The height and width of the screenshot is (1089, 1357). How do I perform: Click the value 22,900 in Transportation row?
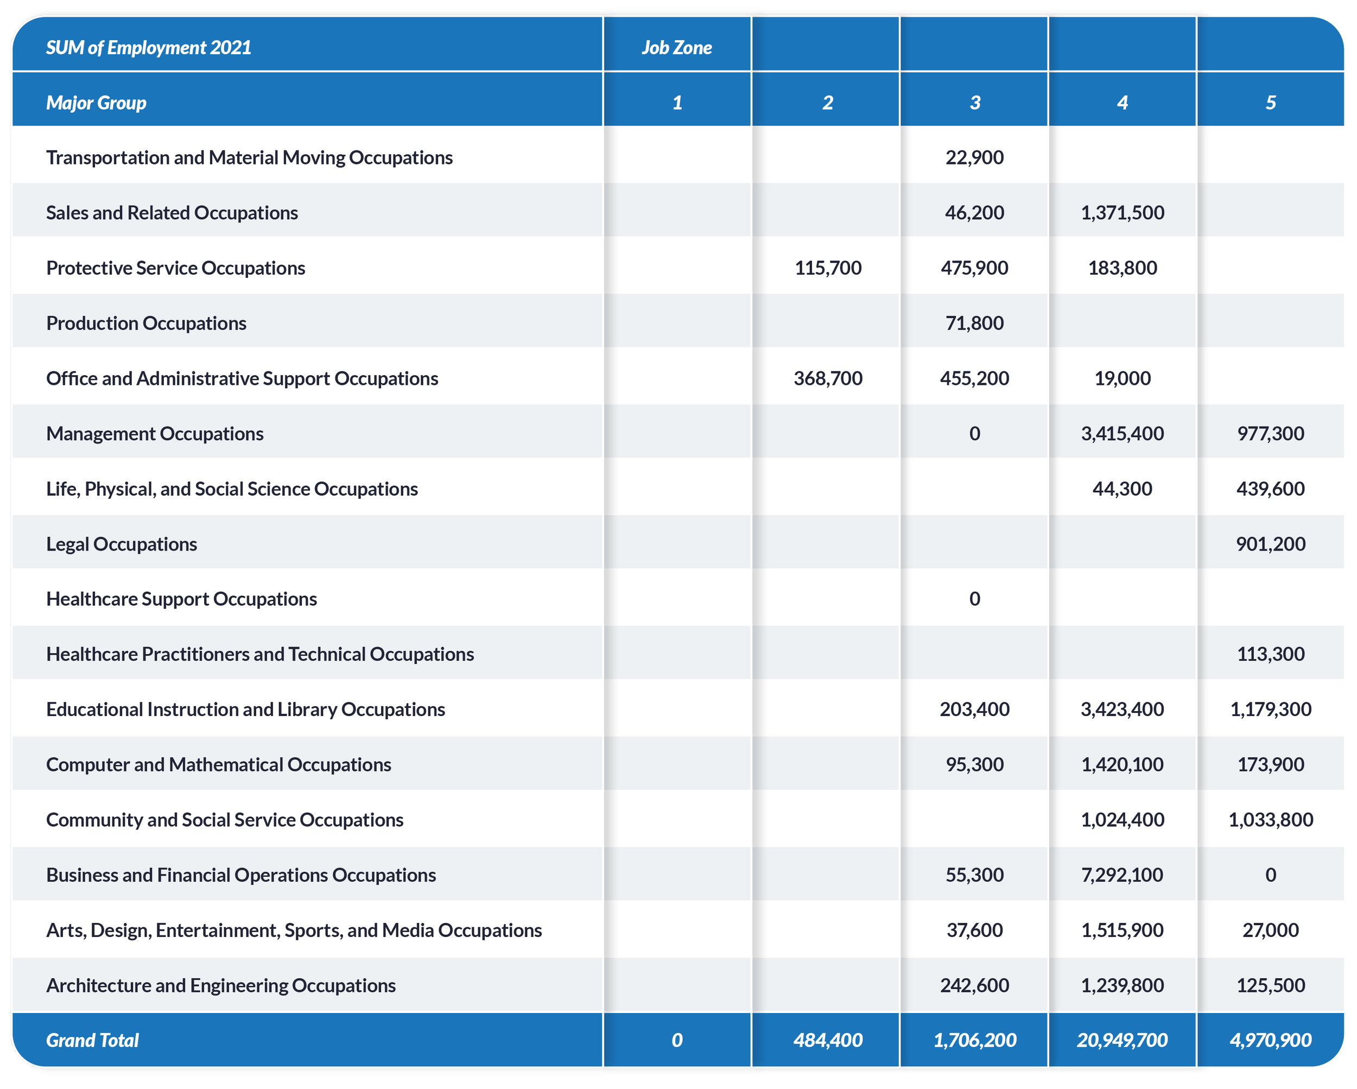click(974, 157)
